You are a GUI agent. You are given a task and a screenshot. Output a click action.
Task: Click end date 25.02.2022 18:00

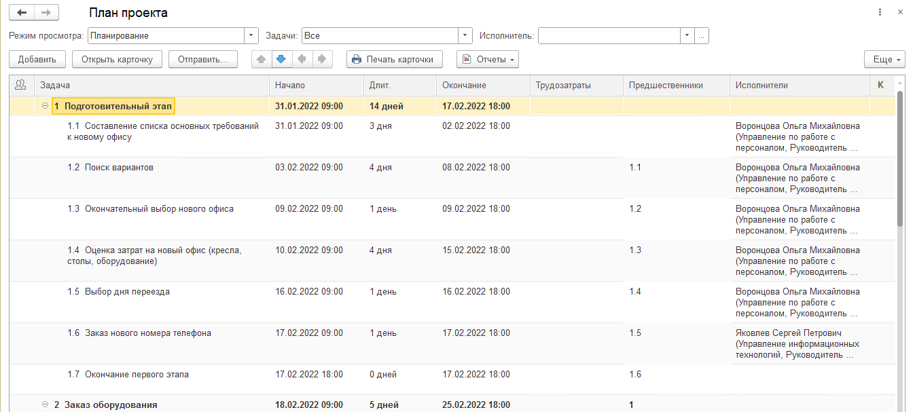[476, 405]
